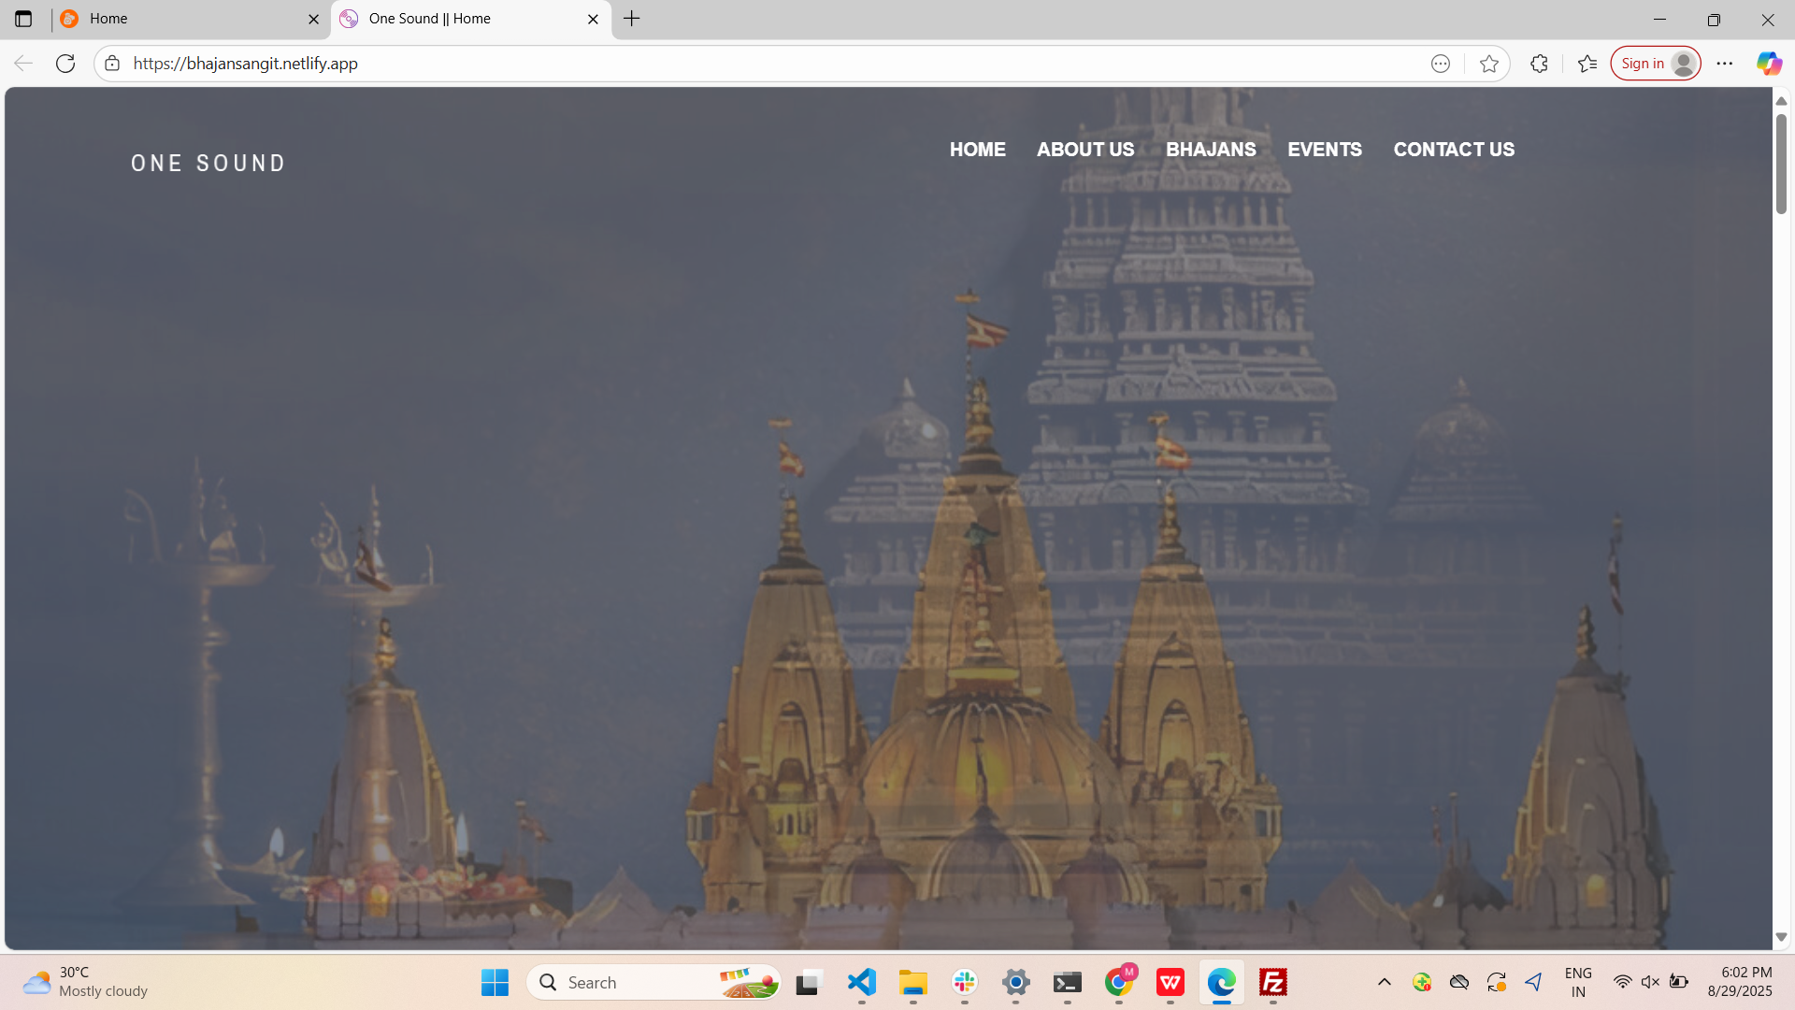Switch to the first Home tab
The image size is (1795, 1010).
click(187, 19)
